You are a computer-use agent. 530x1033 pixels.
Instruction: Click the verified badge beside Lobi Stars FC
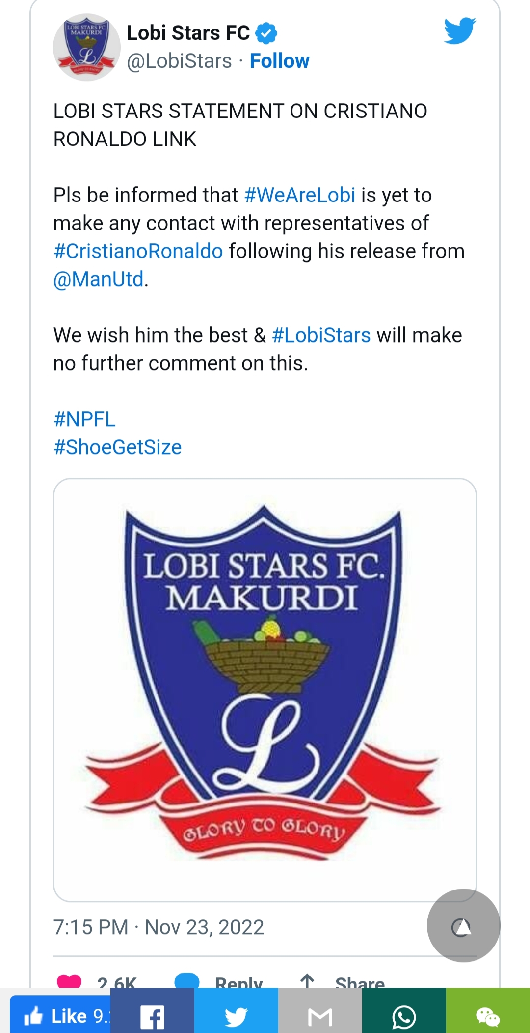click(266, 33)
